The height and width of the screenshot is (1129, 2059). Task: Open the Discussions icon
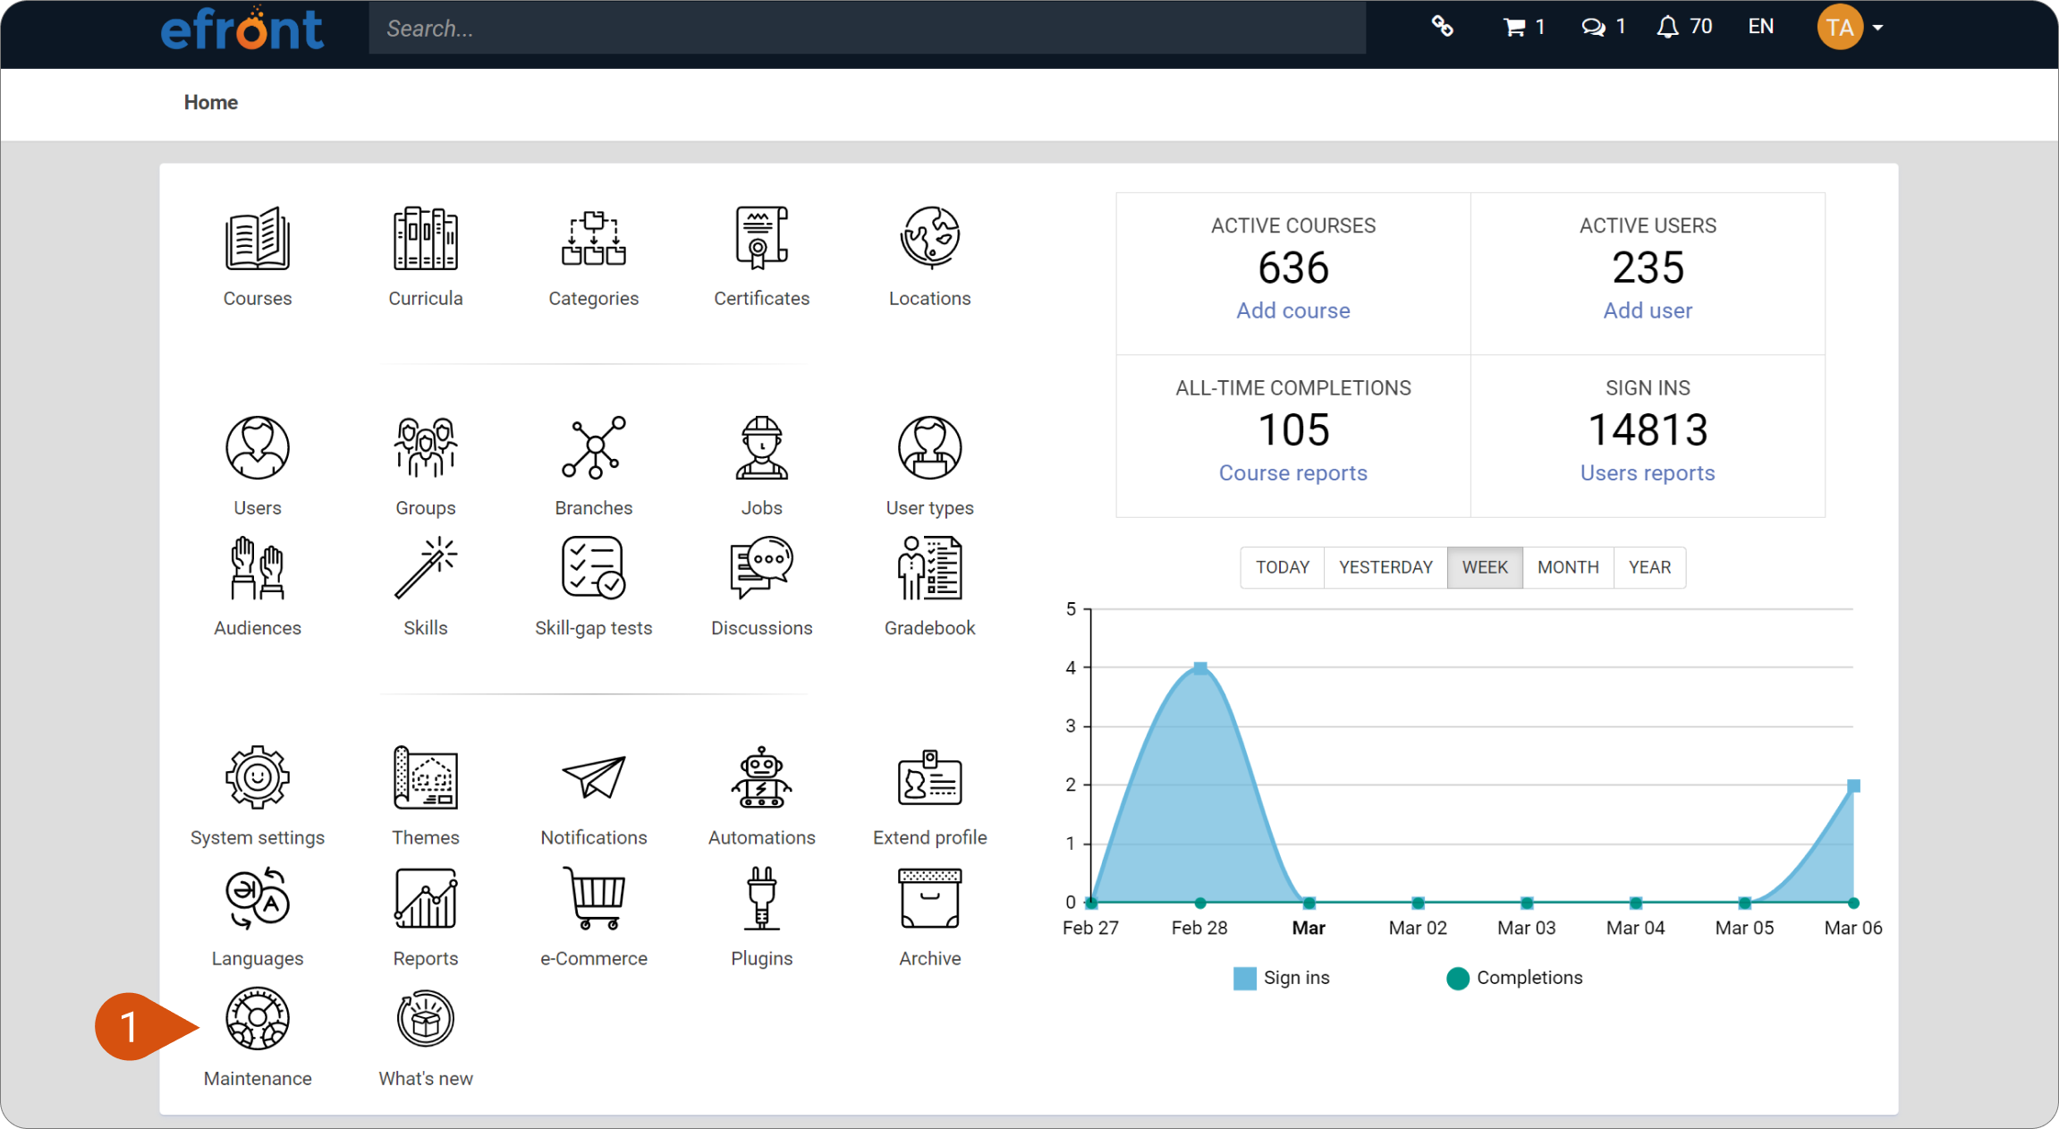[762, 569]
